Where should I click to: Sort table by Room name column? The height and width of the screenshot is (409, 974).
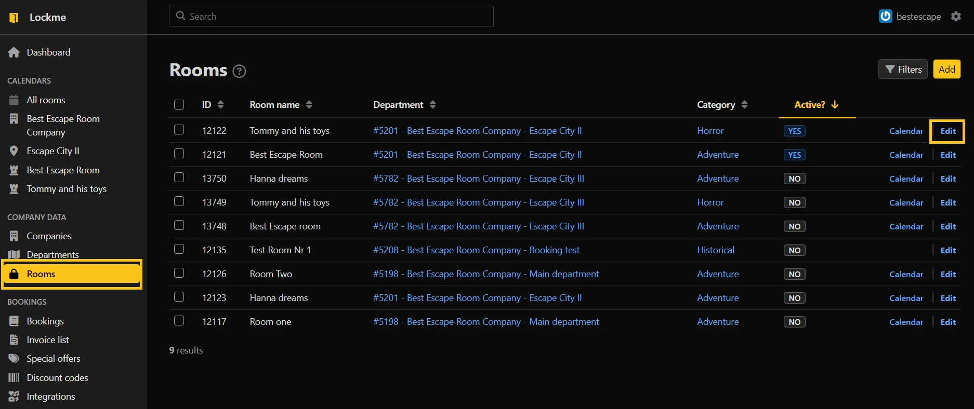[281, 105]
